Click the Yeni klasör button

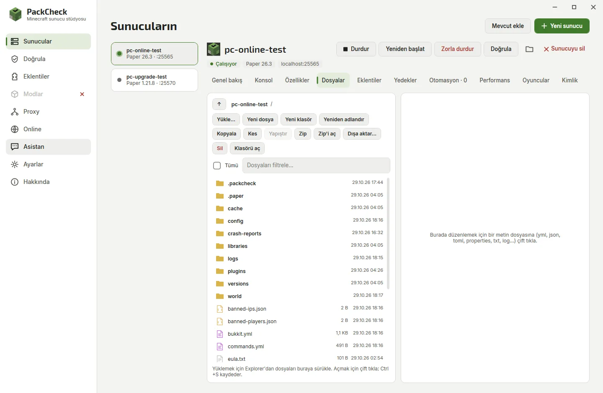pos(299,120)
